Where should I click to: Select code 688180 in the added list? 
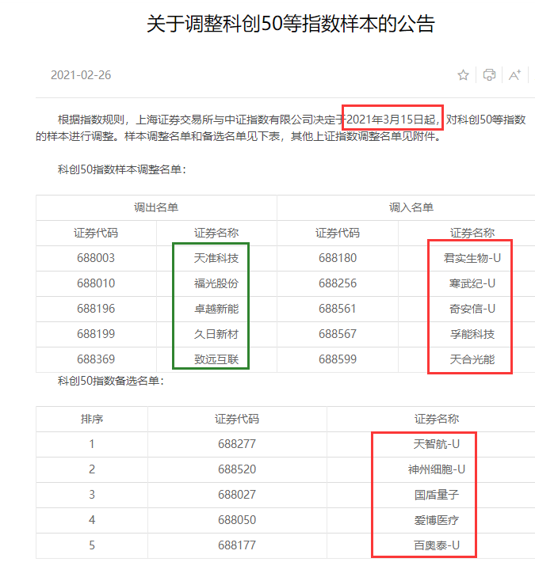click(x=338, y=258)
